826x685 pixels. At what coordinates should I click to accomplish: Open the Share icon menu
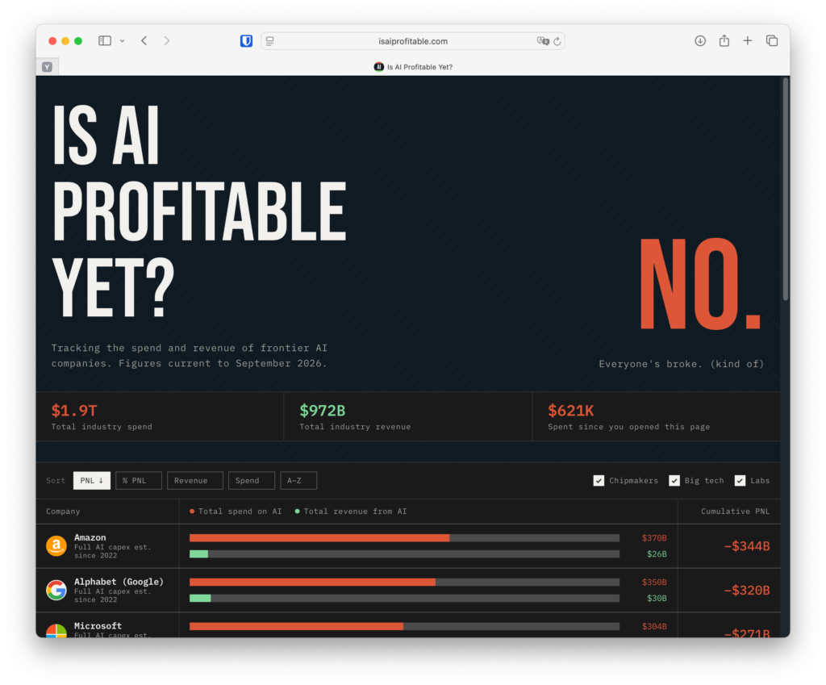pyautogui.click(x=724, y=40)
